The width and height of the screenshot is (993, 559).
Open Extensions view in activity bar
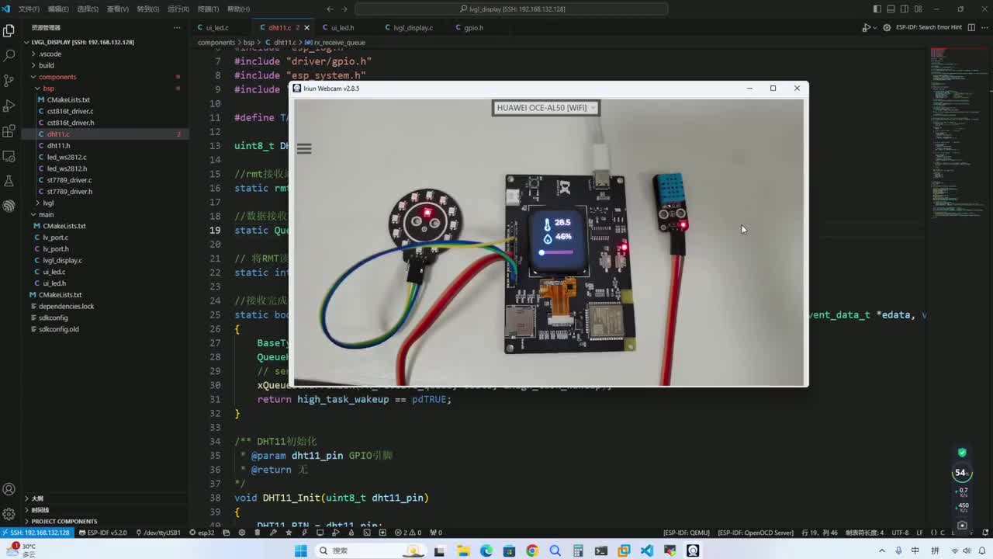pyautogui.click(x=9, y=130)
